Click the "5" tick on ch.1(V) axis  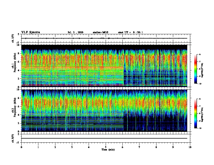click(x=19, y=34)
